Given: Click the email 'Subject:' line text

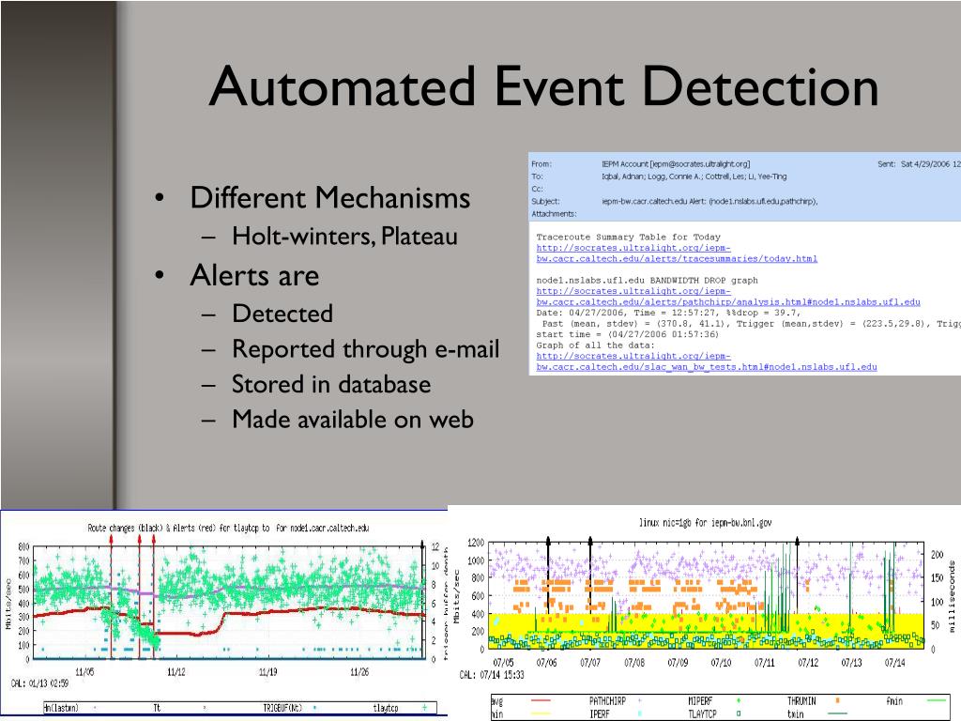Looking at the screenshot, I should click(709, 201).
